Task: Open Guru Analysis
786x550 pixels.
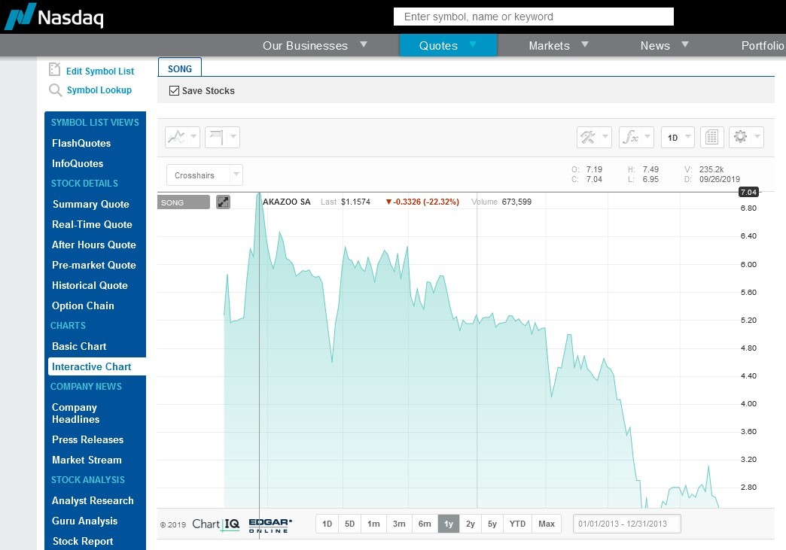Action: pos(85,521)
